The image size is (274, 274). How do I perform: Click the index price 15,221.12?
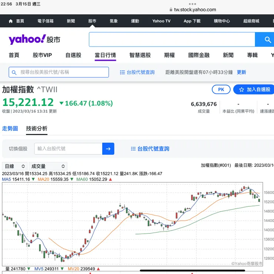click(x=28, y=102)
